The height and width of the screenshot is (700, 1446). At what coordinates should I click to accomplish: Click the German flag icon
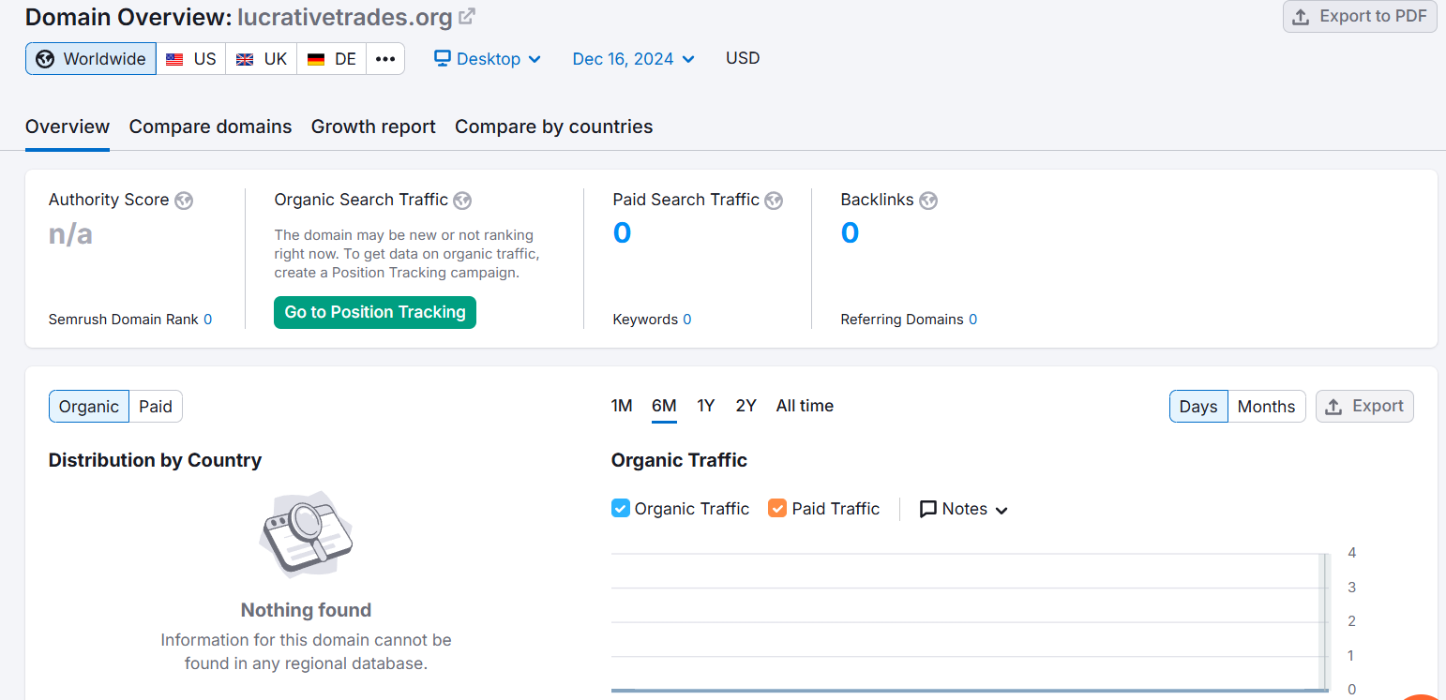pos(316,59)
